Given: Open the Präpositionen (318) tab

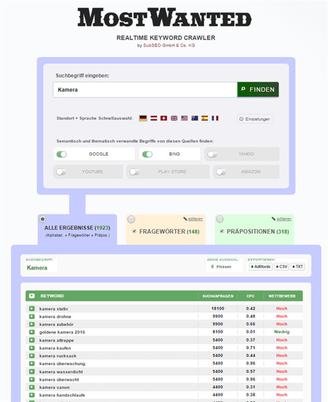Looking at the screenshot, I should click(254, 229).
